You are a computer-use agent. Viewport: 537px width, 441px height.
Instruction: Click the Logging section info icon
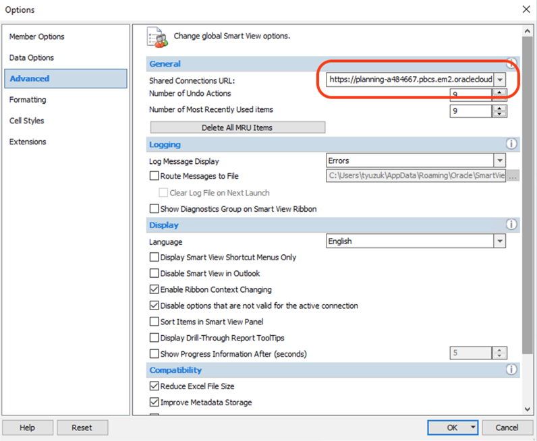[x=511, y=144]
